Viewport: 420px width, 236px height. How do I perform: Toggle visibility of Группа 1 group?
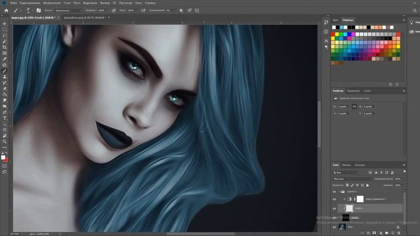tap(334, 192)
